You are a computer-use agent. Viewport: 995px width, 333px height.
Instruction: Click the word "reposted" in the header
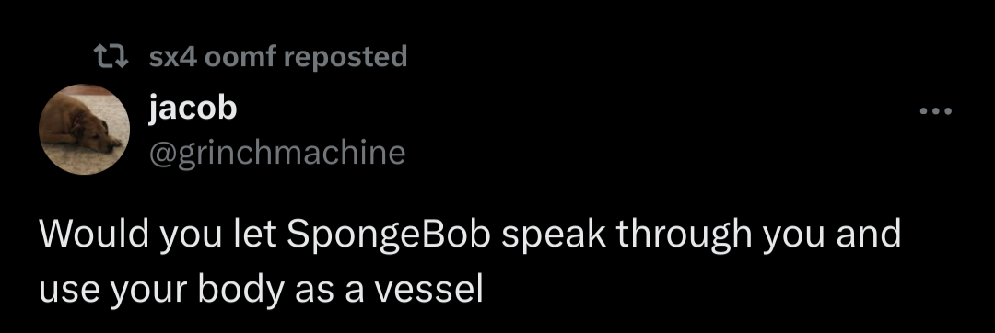point(345,57)
